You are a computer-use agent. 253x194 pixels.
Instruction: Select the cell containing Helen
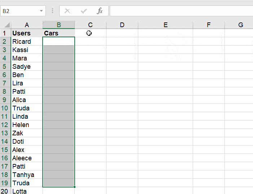coord(27,125)
